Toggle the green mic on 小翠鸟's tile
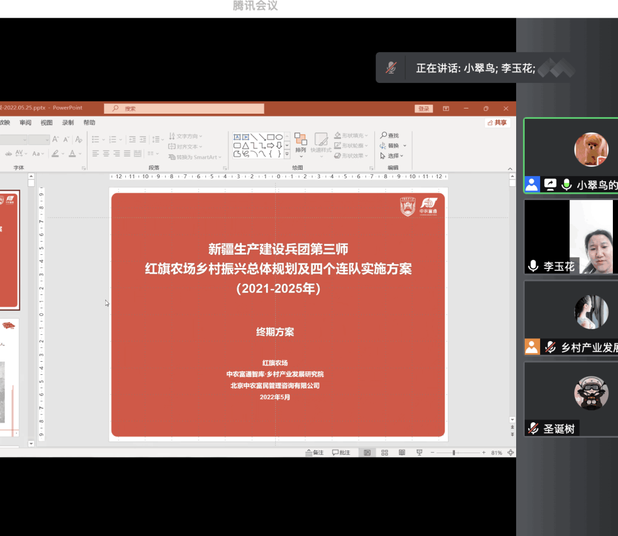This screenshot has height=536, width=618. [x=566, y=185]
